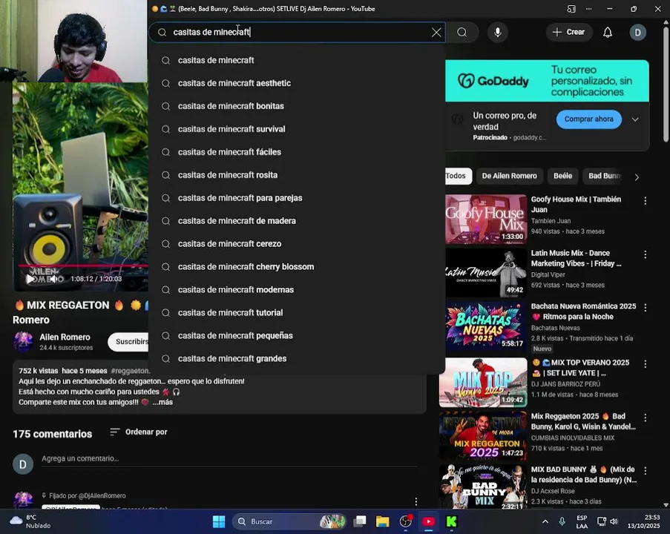The image size is (670, 534).
Task: Select suggestion 'casitas de minecraft fáciles'
Action: 297,152
